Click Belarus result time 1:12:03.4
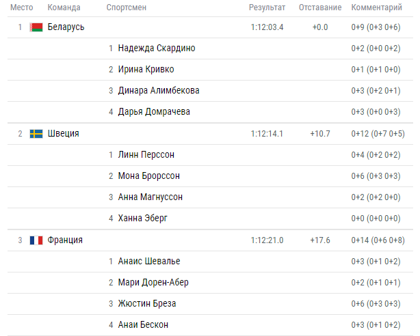Viewport: 420px width, 336px height. click(267, 27)
